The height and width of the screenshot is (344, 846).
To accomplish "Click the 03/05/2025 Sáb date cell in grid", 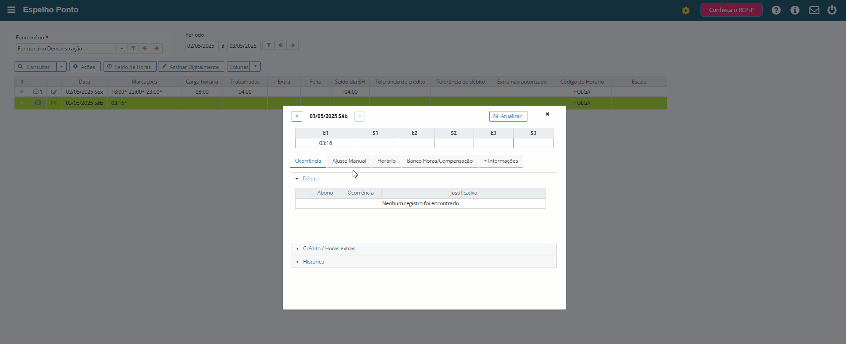I will (85, 103).
